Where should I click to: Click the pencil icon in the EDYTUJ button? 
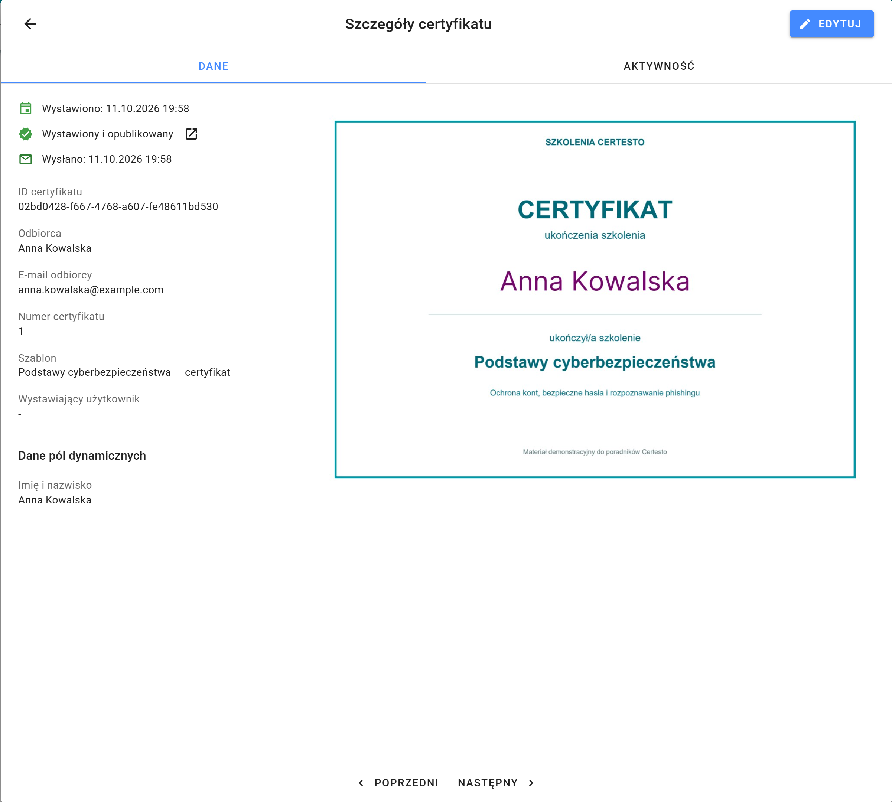point(805,24)
